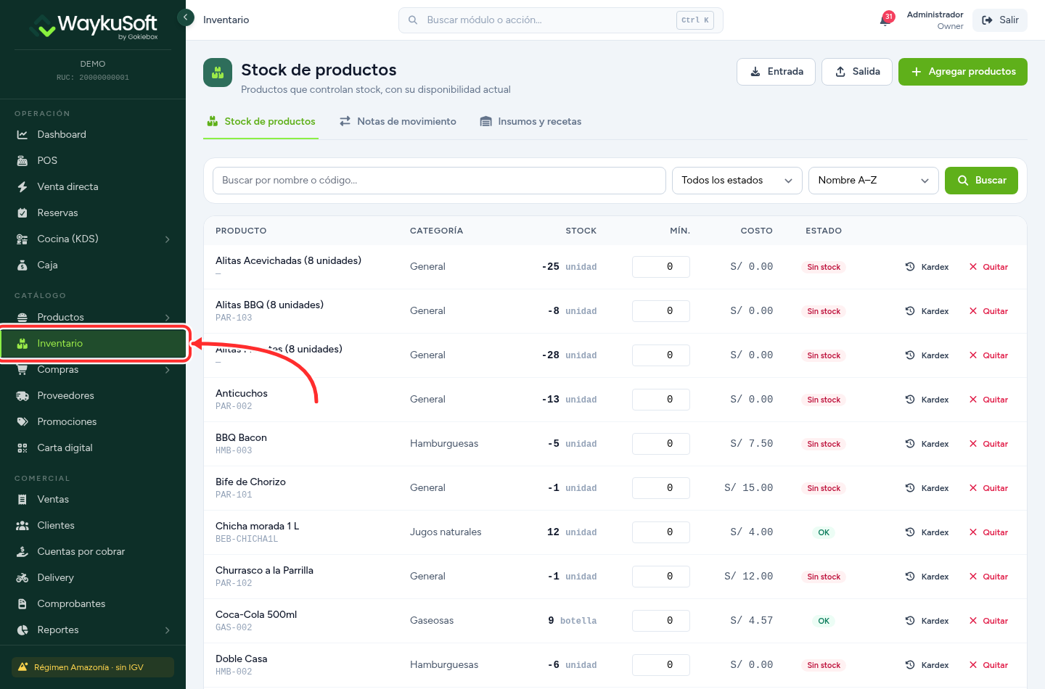
Task: Select Inventario in the sidebar
Action: point(93,343)
